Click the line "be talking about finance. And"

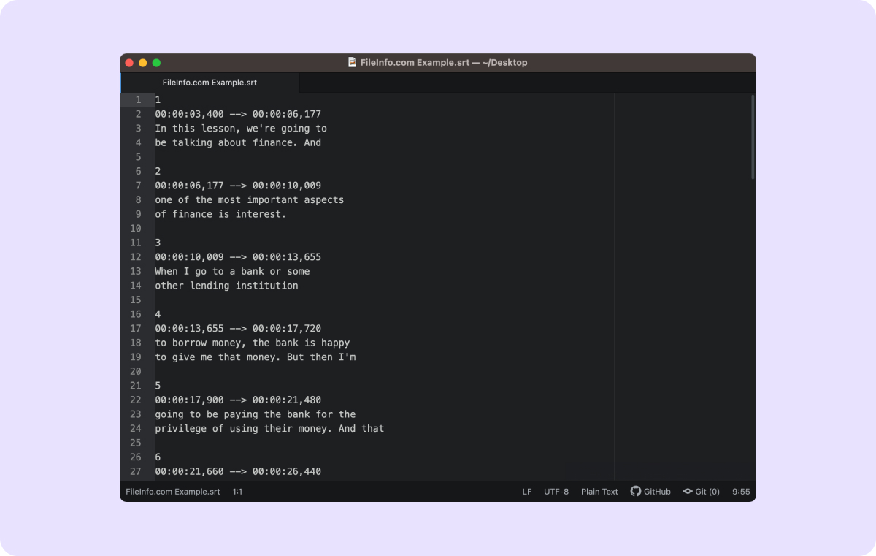coord(238,142)
